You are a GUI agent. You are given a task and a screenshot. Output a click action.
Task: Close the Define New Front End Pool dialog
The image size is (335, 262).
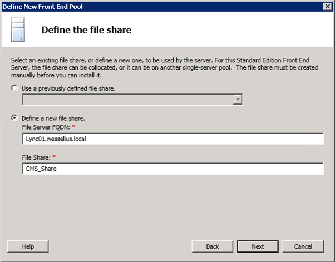pyautogui.click(x=328, y=6)
